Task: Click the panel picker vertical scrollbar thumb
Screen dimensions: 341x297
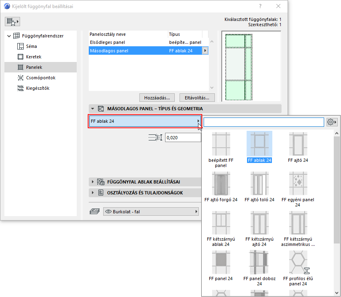Action: click(x=337, y=190)
